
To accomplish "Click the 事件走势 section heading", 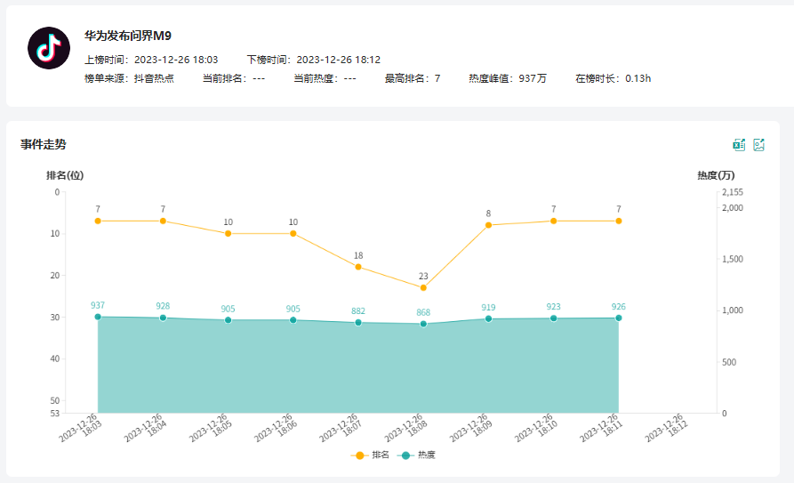I will (44, 144).
